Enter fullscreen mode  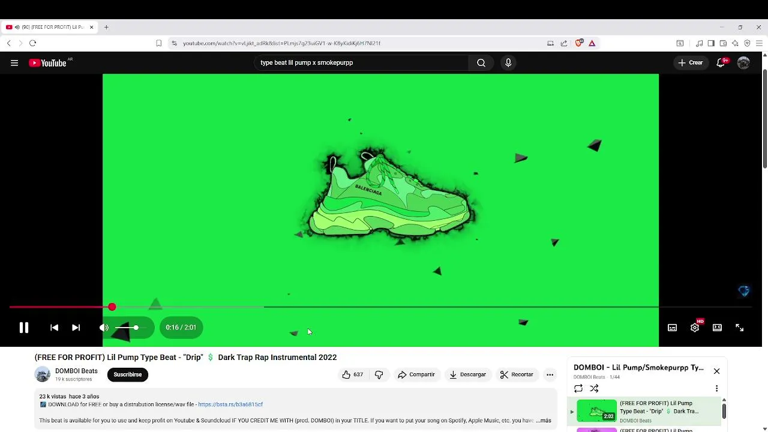(739, 328)
